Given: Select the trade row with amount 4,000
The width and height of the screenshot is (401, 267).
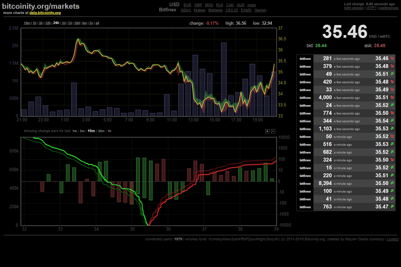Looking at the screenshot, I should tap(346, 97).
